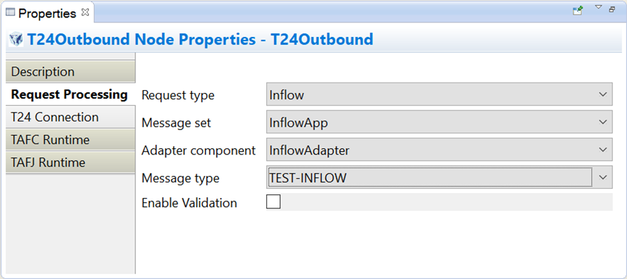Enable the Validation checkbox

273,202
